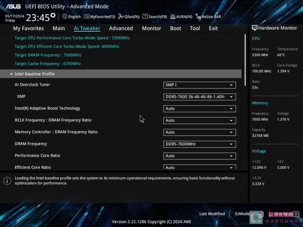This screenshot has width=303, height=227.
Task: Toggle ReSize BAR option
Action: (x=209, y=17)
